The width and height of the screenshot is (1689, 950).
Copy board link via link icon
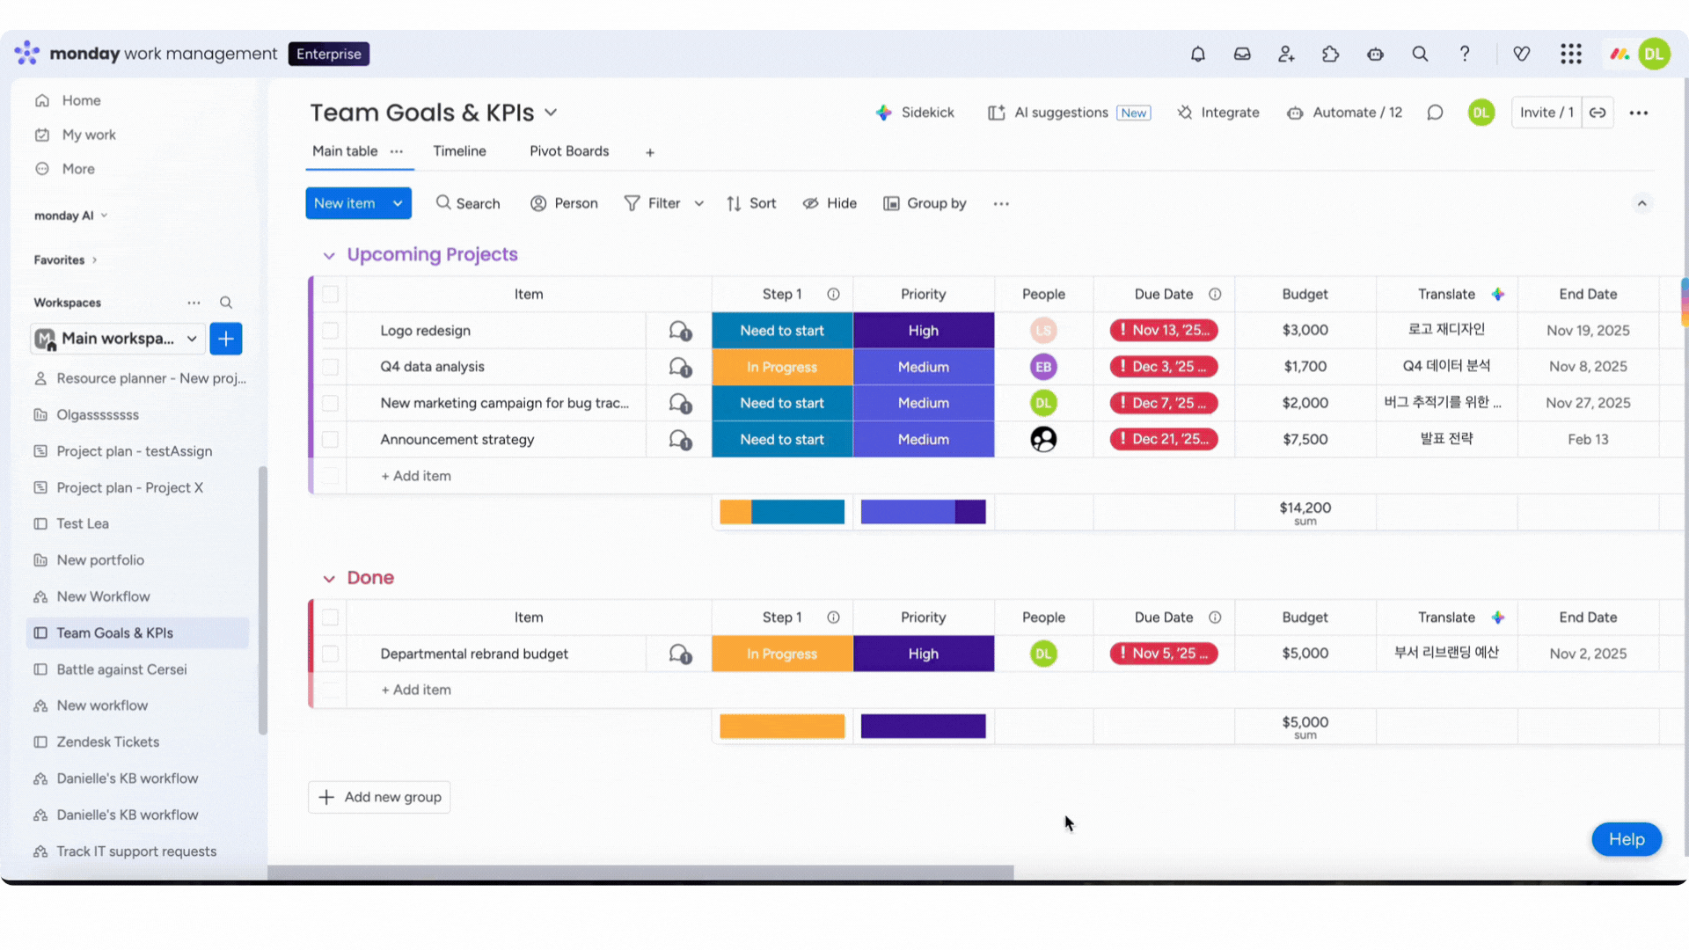click(1598, 113)
